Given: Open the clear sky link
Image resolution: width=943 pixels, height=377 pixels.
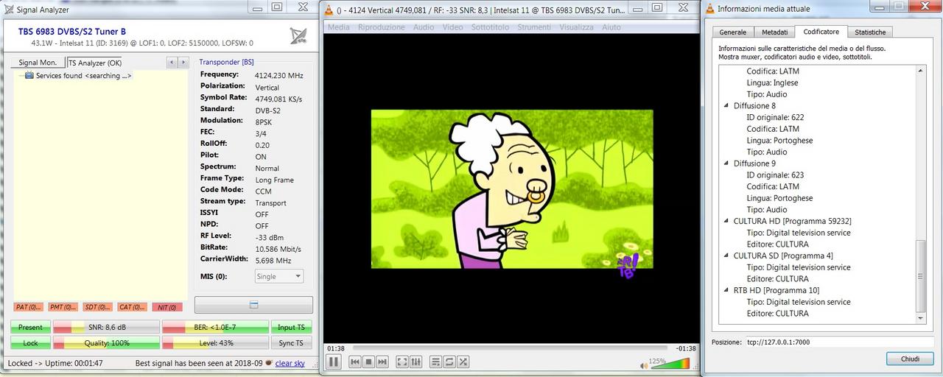Looking at the screenshot, I should tap(290, 363).
